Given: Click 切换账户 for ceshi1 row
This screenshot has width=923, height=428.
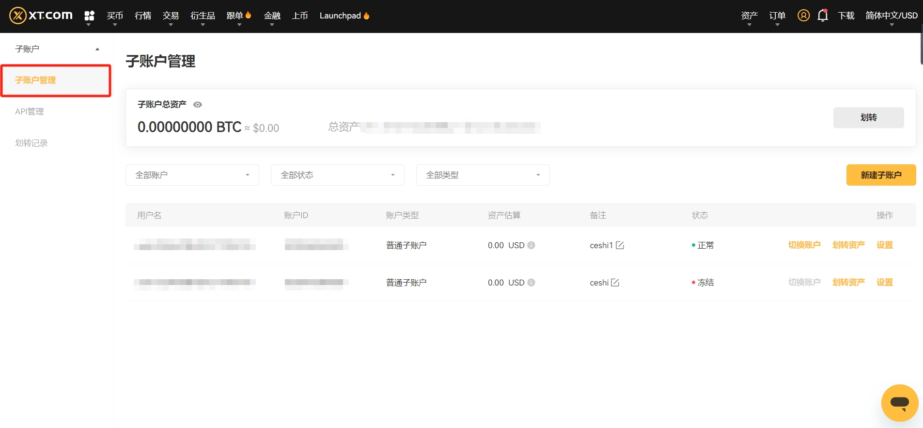Looking at the screenshot, I should click(x=804, y=245).
